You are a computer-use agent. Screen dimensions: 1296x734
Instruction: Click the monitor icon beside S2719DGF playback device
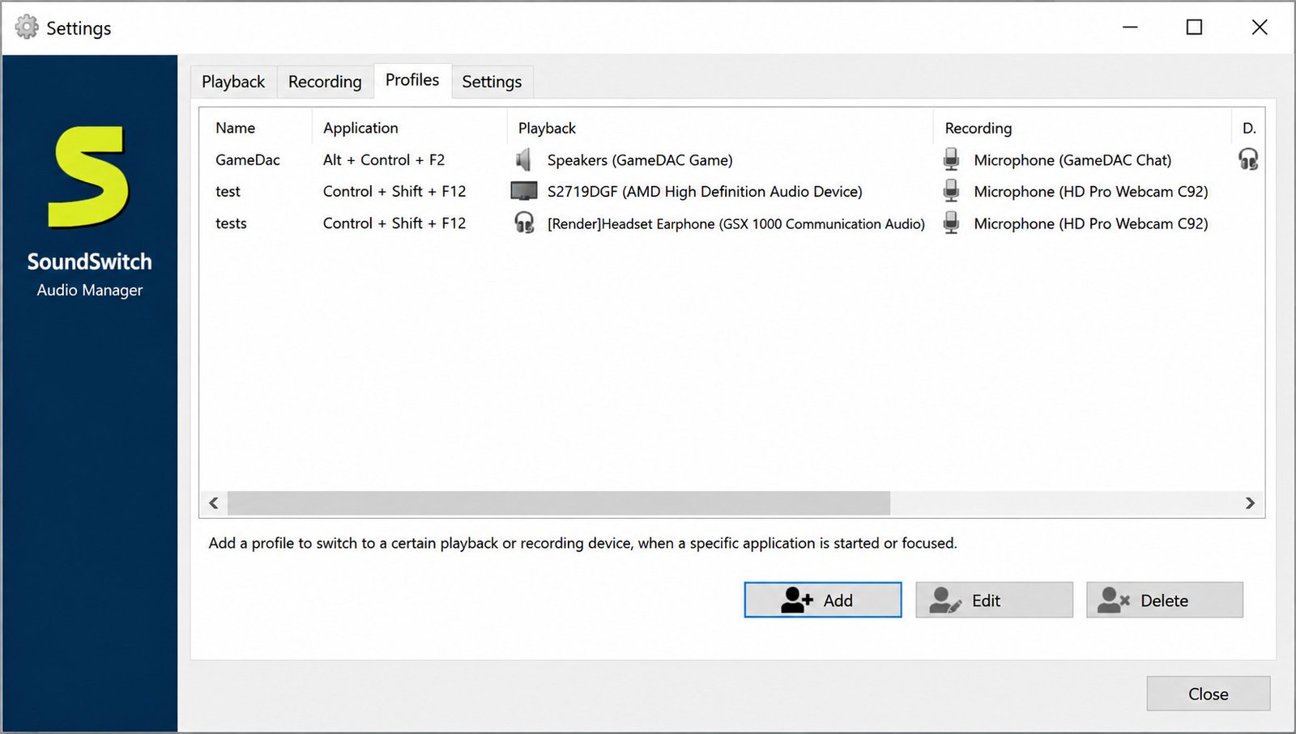524,191
